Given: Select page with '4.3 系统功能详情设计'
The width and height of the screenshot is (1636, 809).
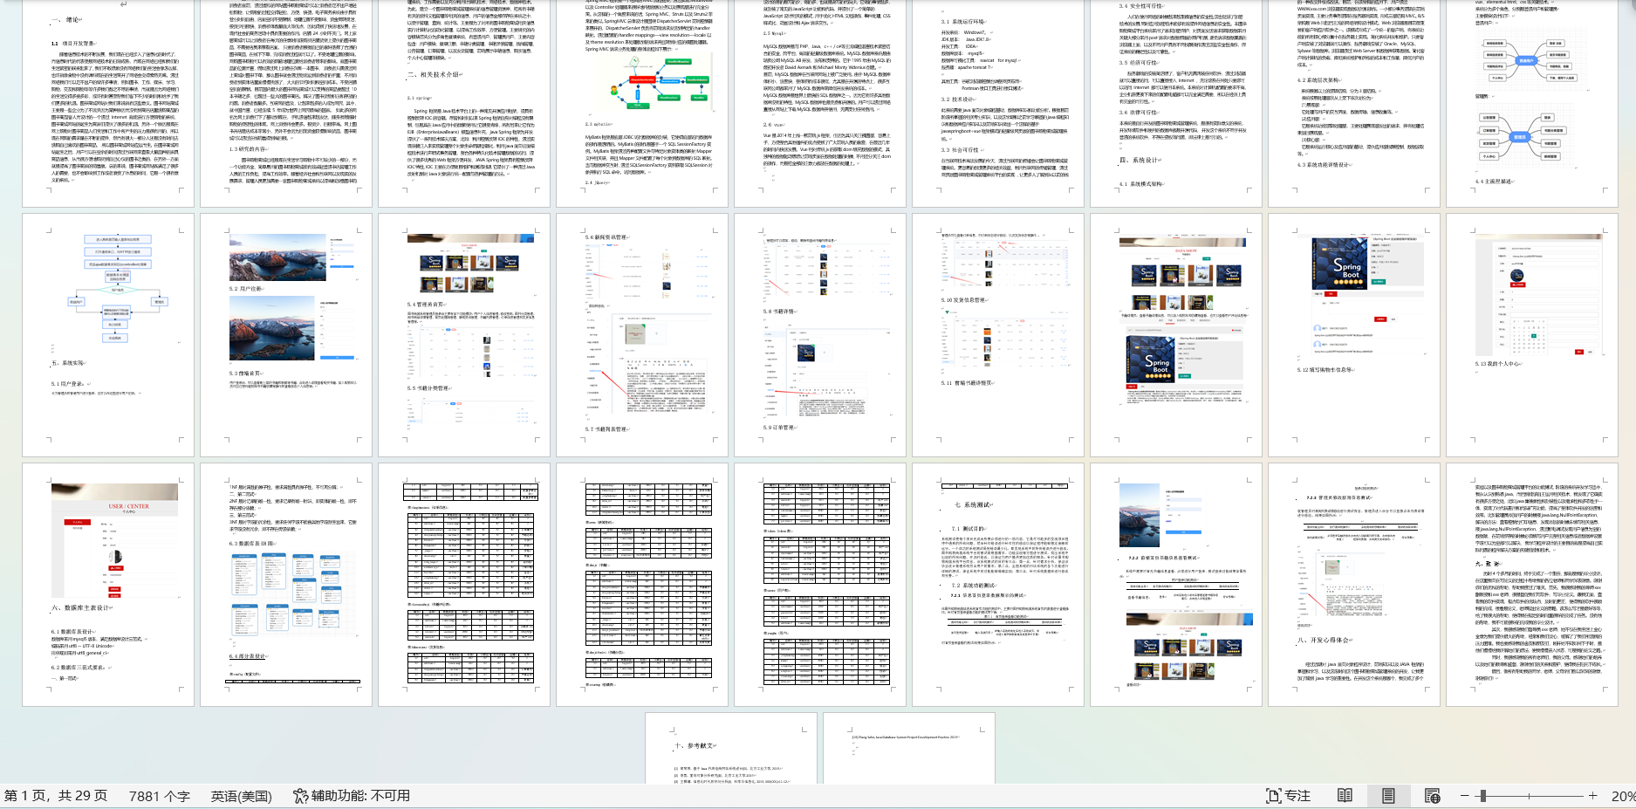Looking at the screenshot, I should click(1354, 104).
